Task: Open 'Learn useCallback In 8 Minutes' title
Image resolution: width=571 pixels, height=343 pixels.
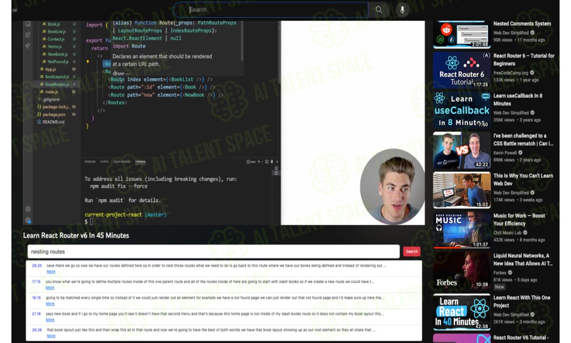Action: (x=517, y=99)
